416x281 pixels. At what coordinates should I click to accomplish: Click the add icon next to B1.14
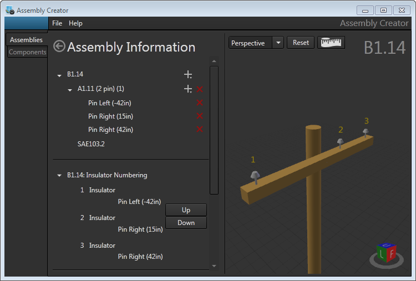[188, 74]
